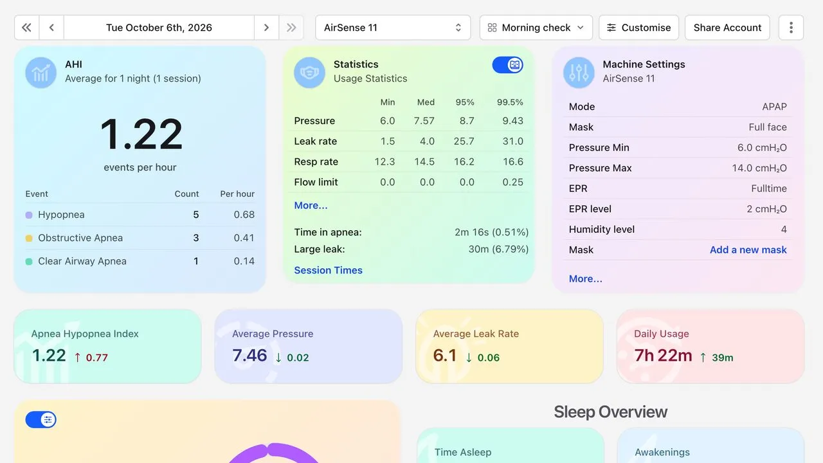This screenshot has height=463, width=823.
Task: Click the Large leak value 30m (6.79%)
Action: [499, 249]
